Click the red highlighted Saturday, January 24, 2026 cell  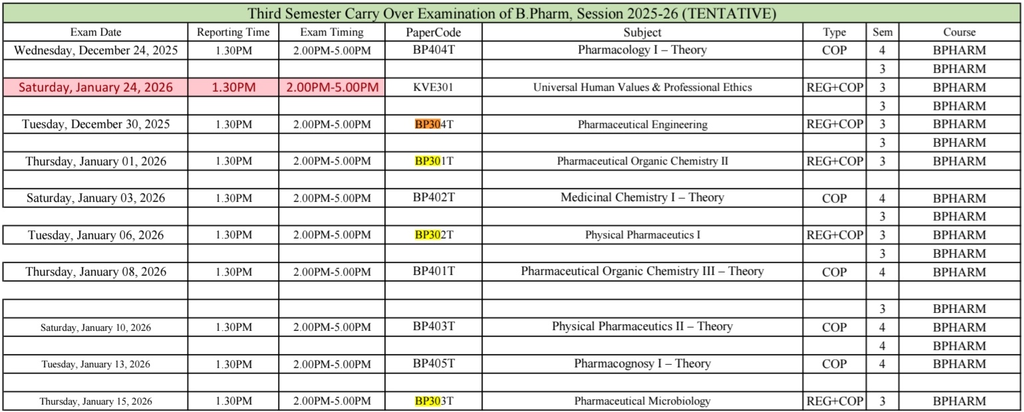click(x=96, y=87)
